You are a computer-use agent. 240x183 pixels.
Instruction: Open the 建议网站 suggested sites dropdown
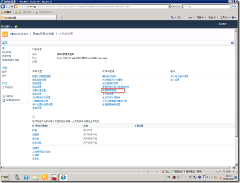(x=26, y=12)
